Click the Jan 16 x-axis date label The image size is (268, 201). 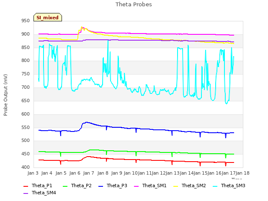click(214, 173)
